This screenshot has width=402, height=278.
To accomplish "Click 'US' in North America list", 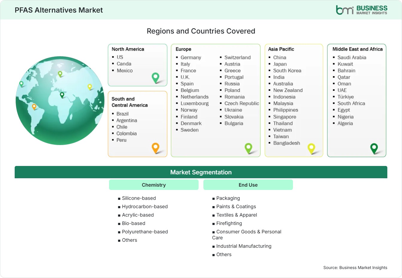I will tap(120, 57).
